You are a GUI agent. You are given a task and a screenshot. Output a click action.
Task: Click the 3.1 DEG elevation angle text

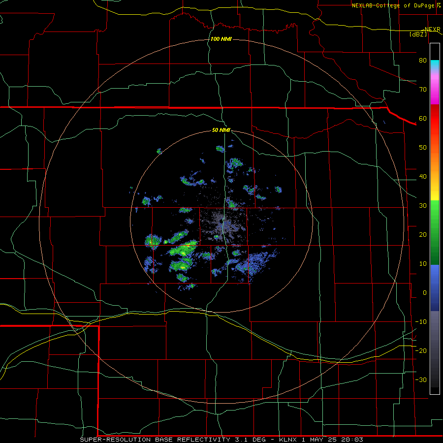[x=251, y=440]
